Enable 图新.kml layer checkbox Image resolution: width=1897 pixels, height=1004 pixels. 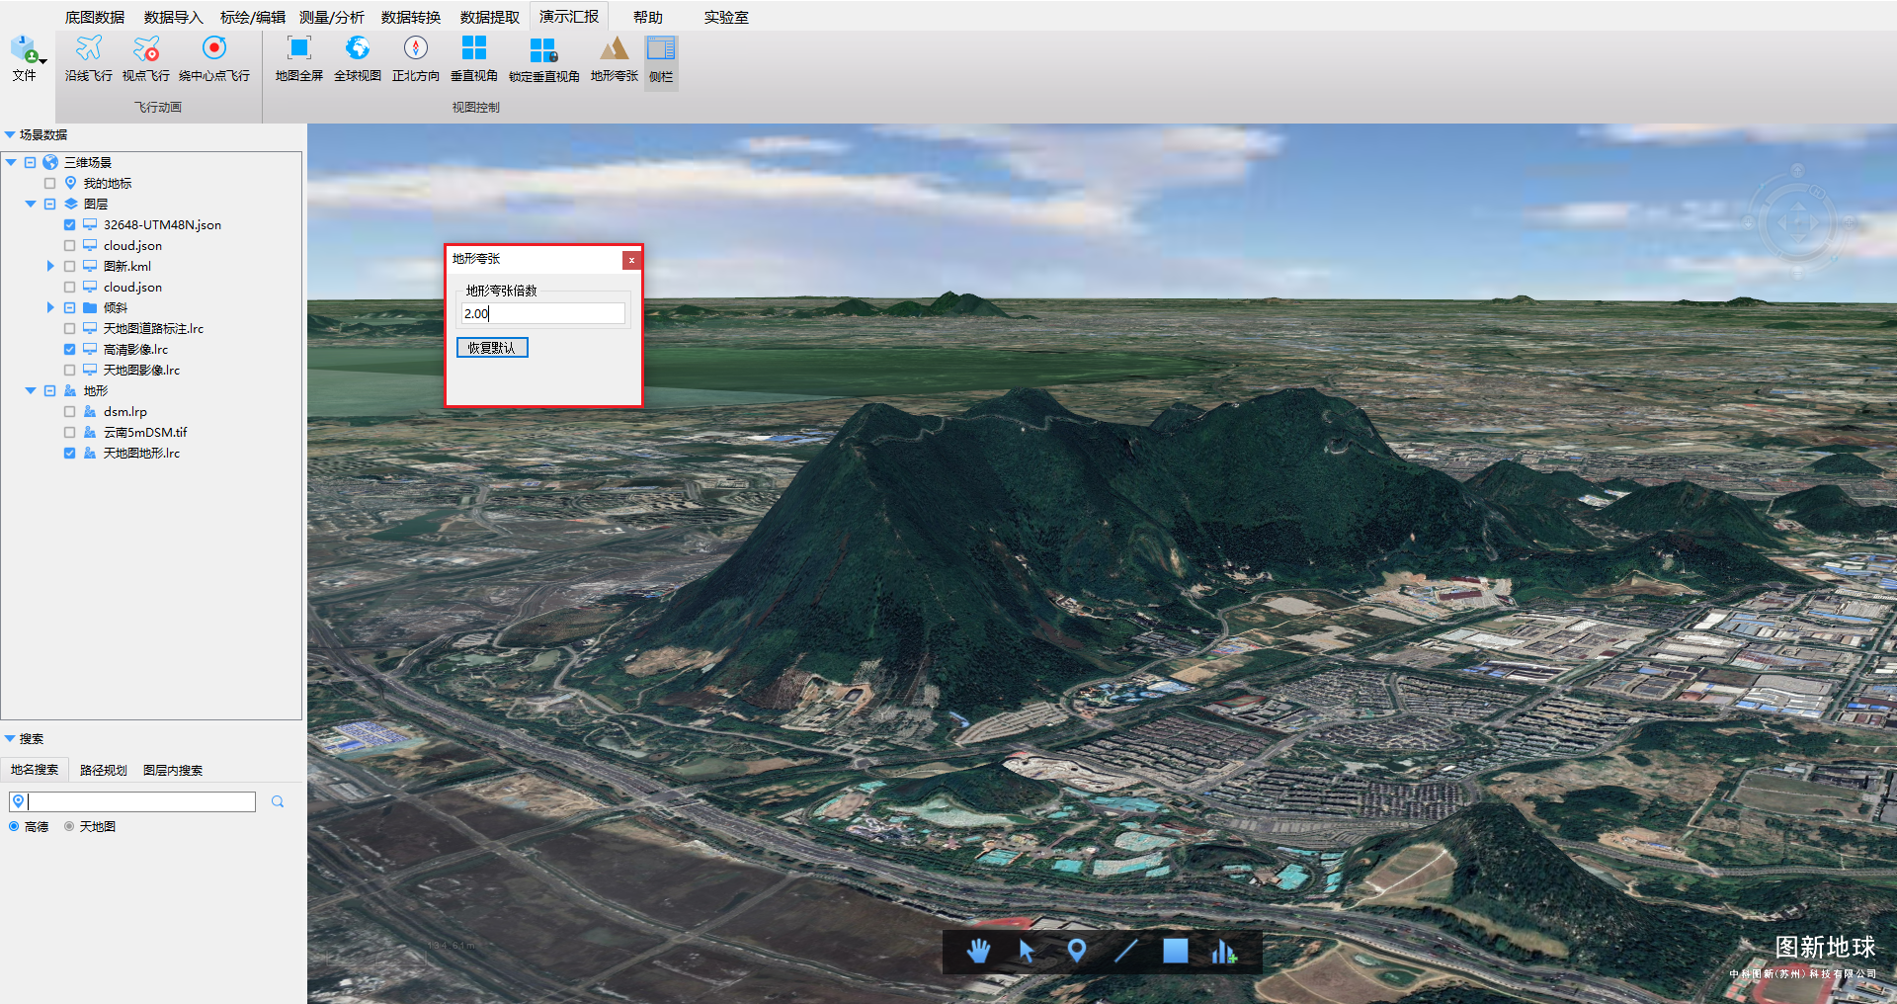pos(69,266)
